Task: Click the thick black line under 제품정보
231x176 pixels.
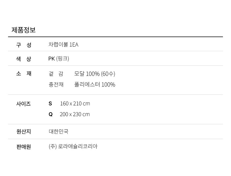Action: click(115, 37)
